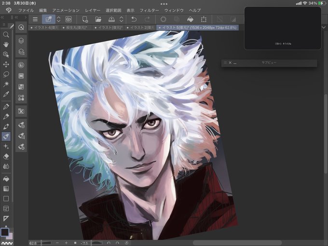Select the Eyedropper tool
Image resolution: width=328 pixels, height=246 pixels.
6,94
